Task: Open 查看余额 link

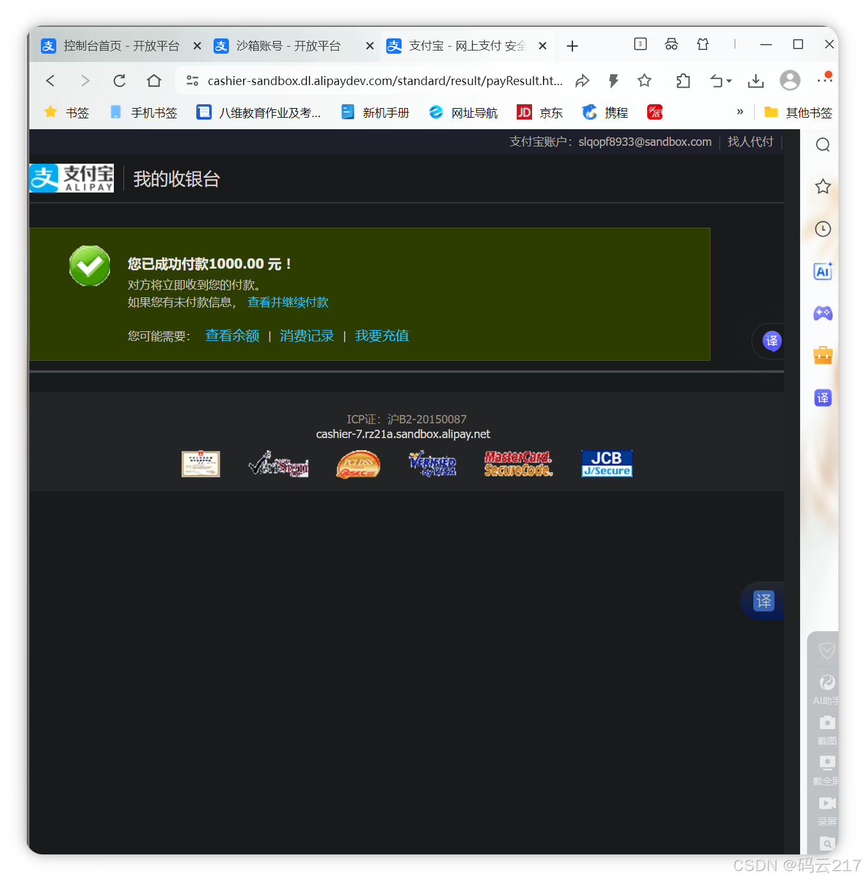Action: (x=232, y=336)
